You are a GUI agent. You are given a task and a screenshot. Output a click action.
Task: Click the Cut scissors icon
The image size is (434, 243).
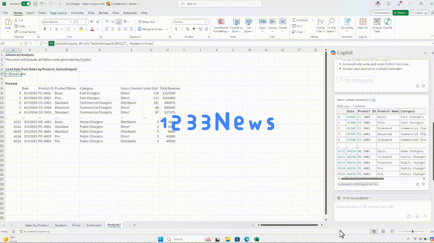point(16,20)
